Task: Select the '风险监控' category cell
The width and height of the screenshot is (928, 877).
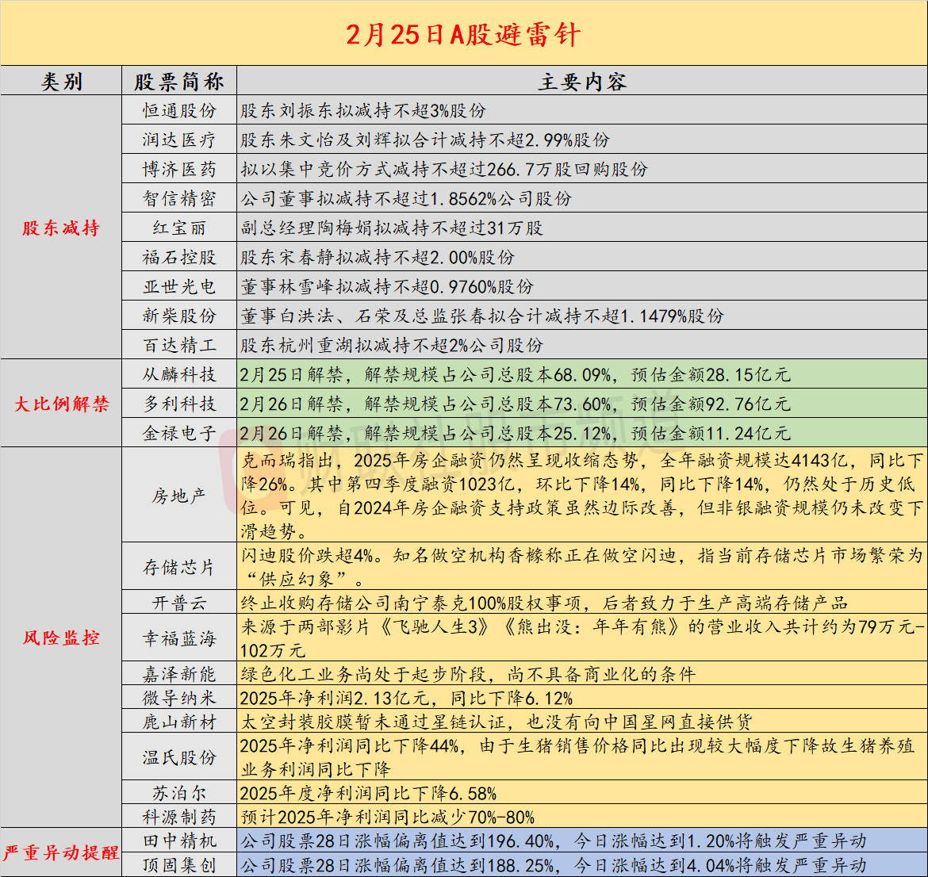Action: [x=61, y=638]
